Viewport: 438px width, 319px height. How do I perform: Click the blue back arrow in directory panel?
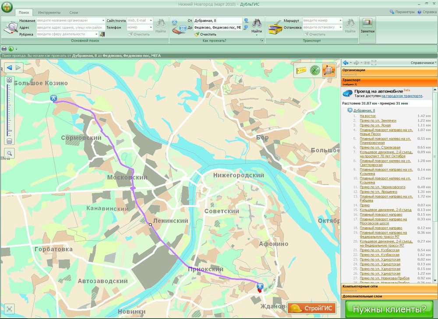point(346,62)
